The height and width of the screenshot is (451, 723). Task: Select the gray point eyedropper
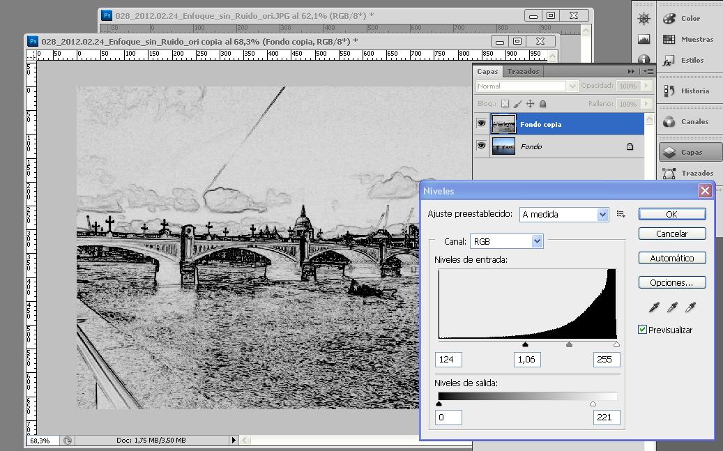tap(672, 307)
